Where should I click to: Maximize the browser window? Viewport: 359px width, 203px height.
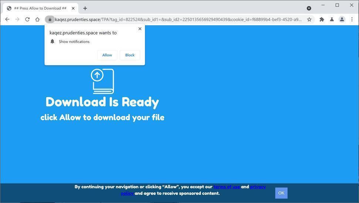click(x=337, y=5)
